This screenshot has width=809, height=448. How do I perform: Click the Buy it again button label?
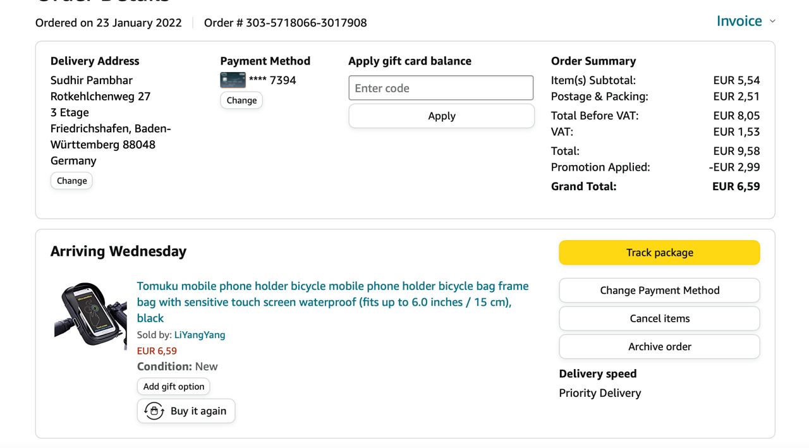pos(198,411)
